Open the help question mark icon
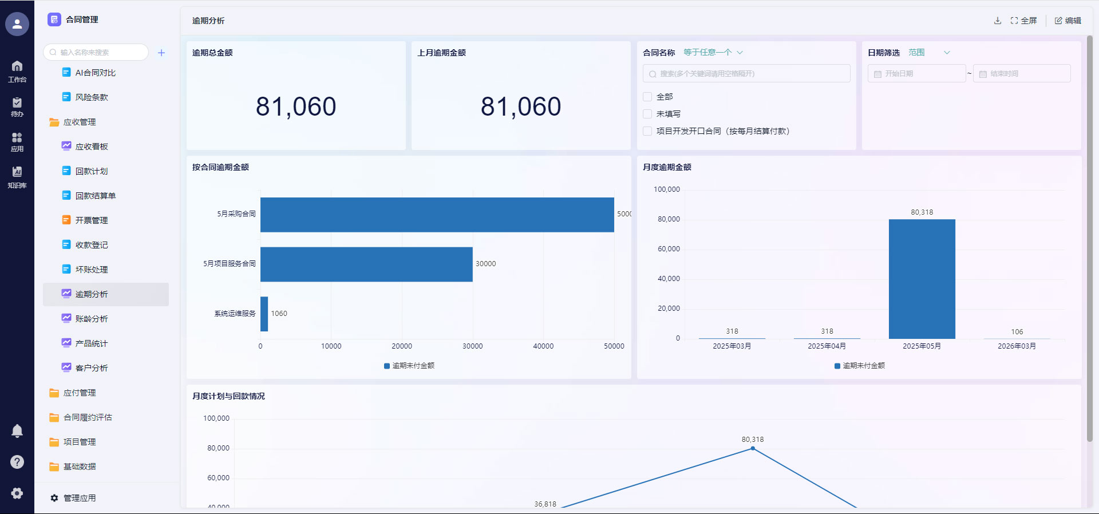 [x=17, y=462]
